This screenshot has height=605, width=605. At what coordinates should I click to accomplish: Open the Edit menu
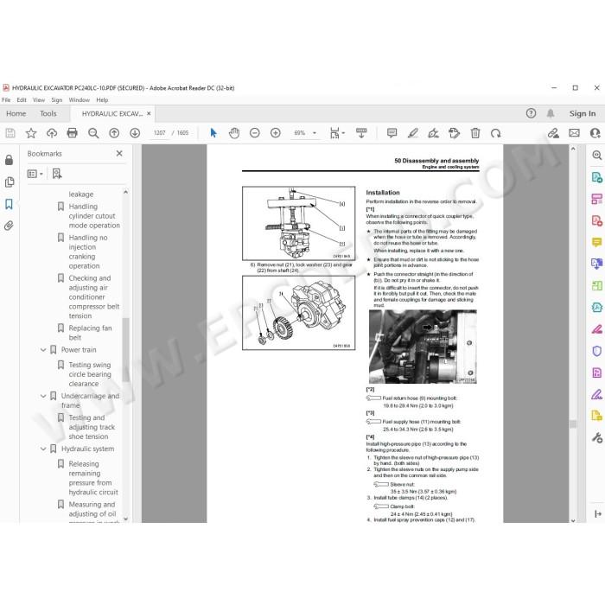22,100
